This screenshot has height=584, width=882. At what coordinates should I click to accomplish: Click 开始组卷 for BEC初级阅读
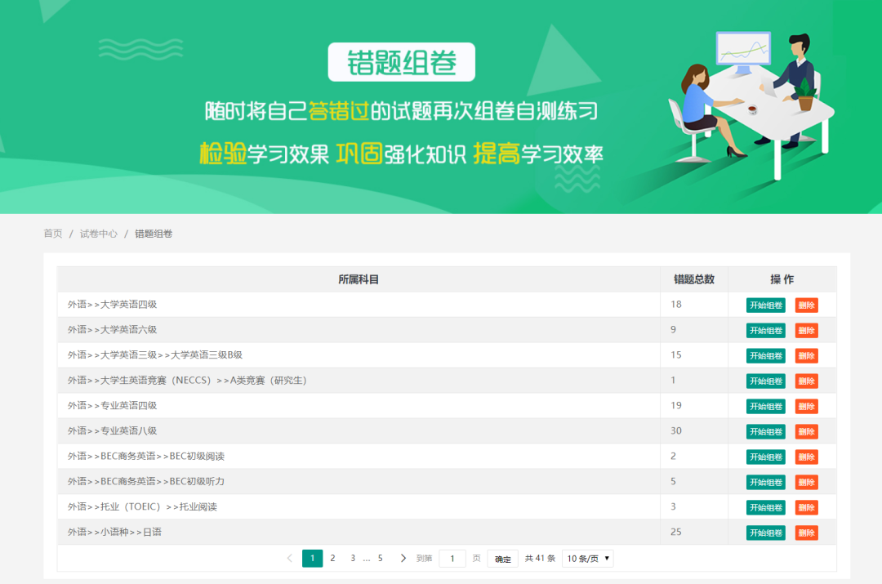(x=765, y=457)
